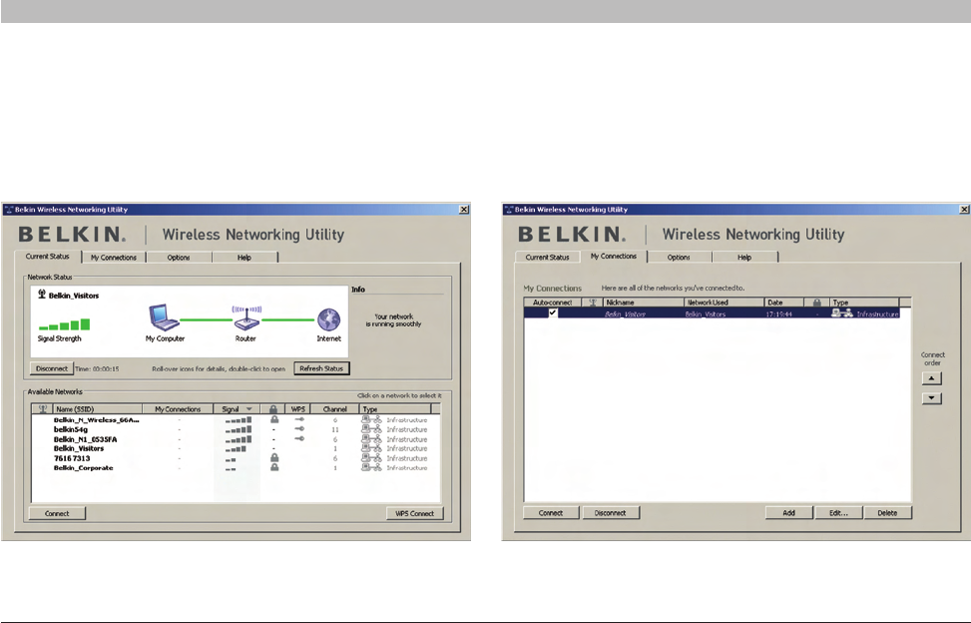The height and width of the screenshot is (623, 971).
Task: Click lock icon on Belkin_N_Wireless_66A row
Action: (x=274, y=419)
